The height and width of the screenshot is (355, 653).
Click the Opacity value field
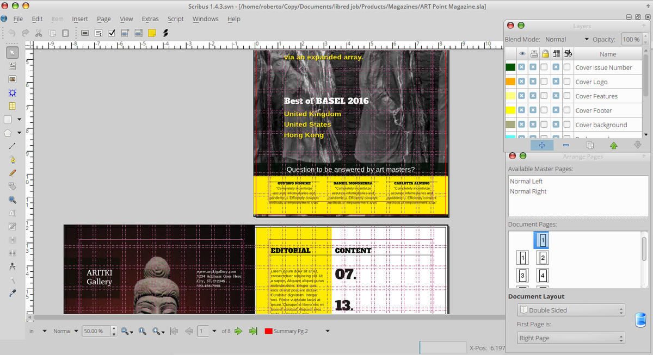631,39
